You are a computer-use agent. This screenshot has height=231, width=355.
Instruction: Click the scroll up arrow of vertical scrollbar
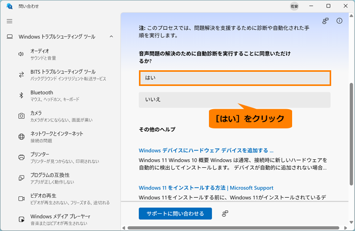click(x=351, y=16)
